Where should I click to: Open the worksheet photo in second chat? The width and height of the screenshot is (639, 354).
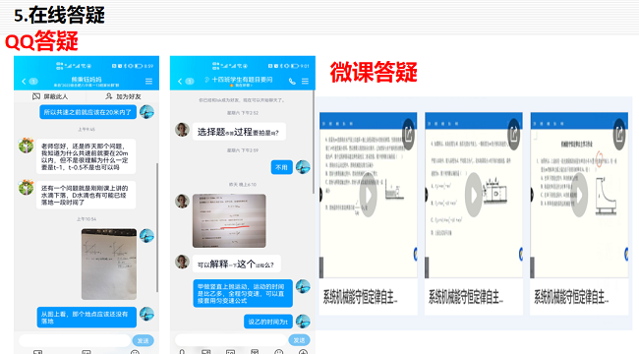(x=229, y=220)
